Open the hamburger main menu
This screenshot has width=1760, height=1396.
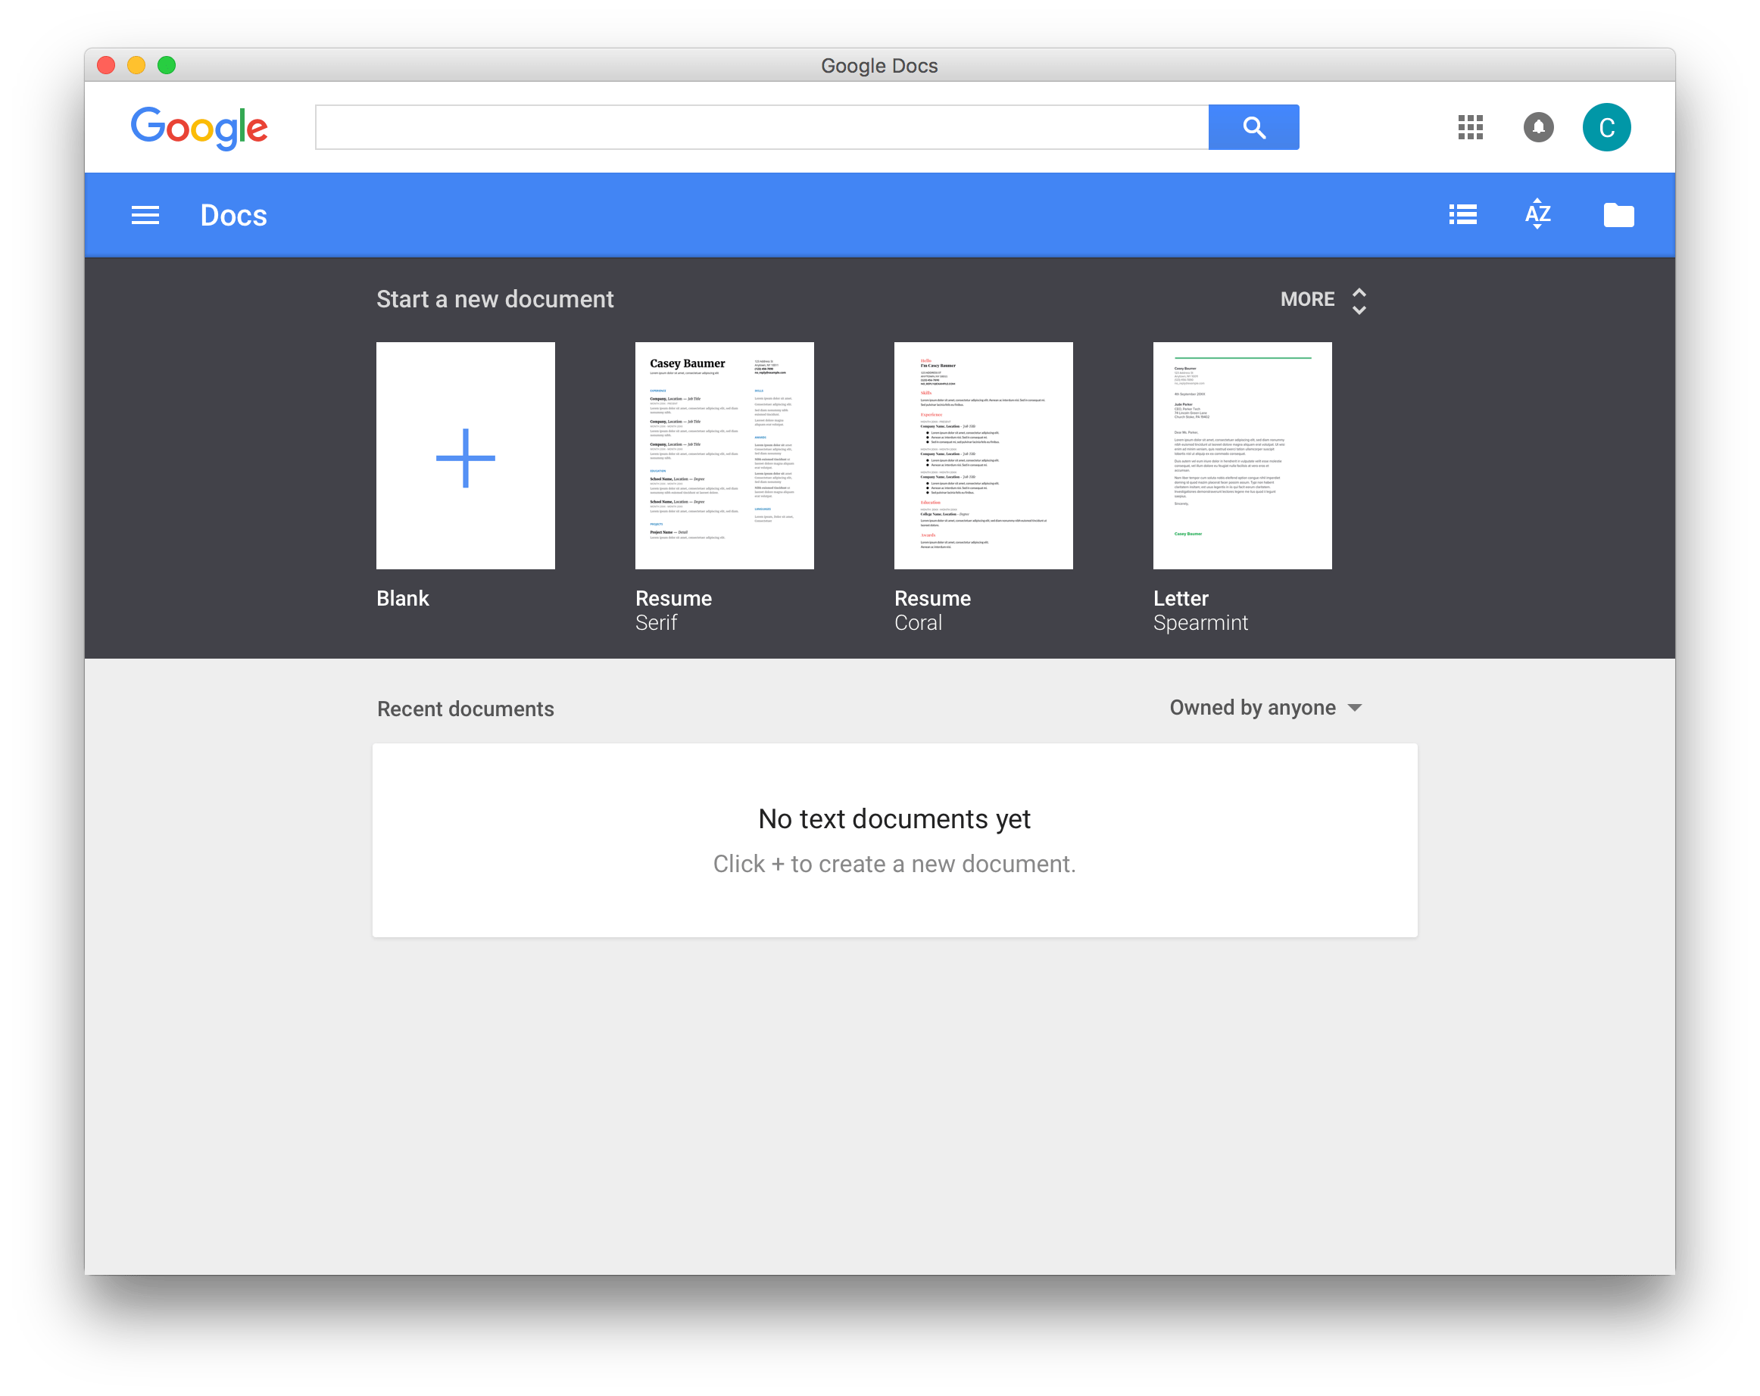click(x=145, y=216)
